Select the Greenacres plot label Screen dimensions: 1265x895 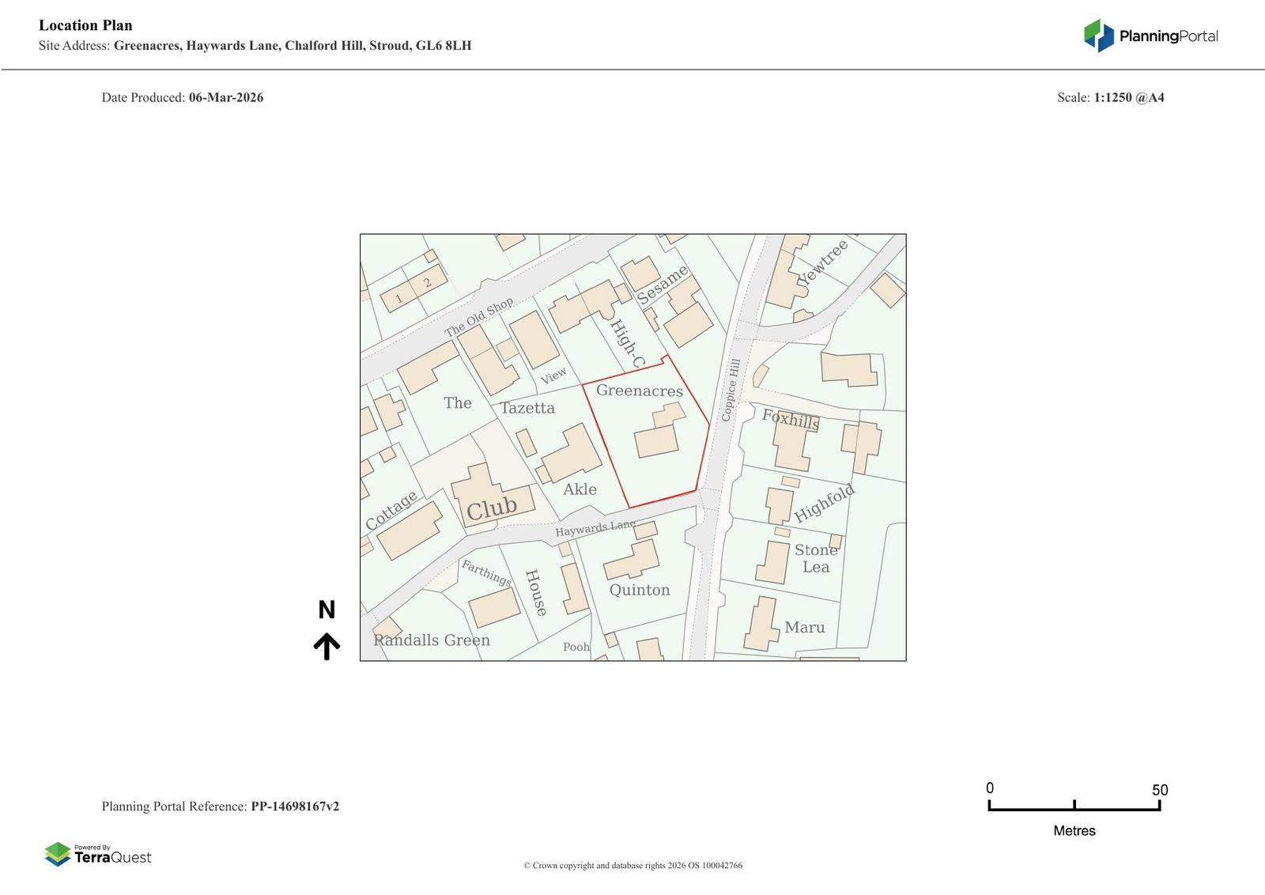pyautogui.click(x=639, y=391)
